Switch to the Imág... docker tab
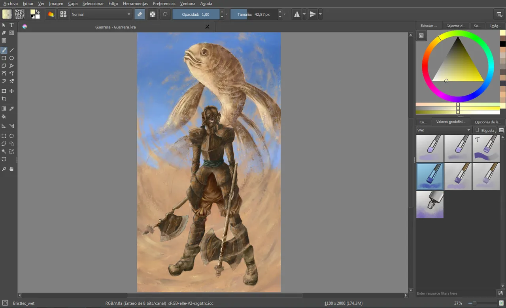This screenshot has width=506, height=308. point(495,26)
